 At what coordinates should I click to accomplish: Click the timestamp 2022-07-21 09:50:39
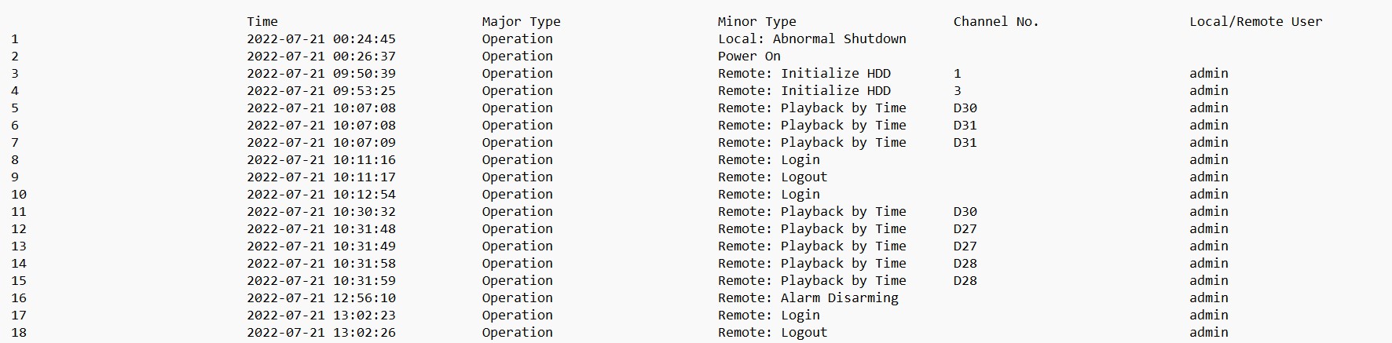(x=321, y=74)
